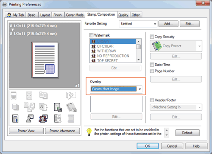The height and width of the screenshot is (154, 212).
Task: Open the Machine Setting1 dropdown
Action: 176,107
